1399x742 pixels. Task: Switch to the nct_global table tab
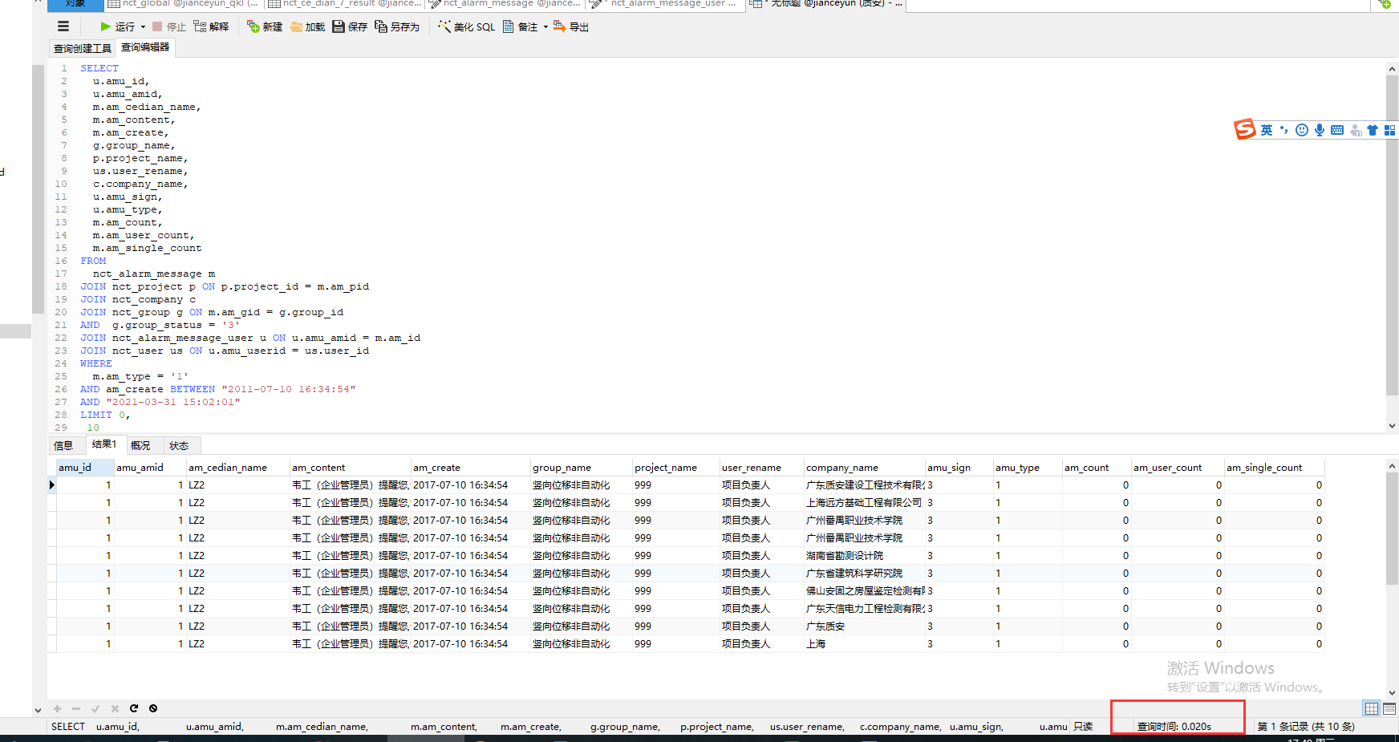[184, 3]
